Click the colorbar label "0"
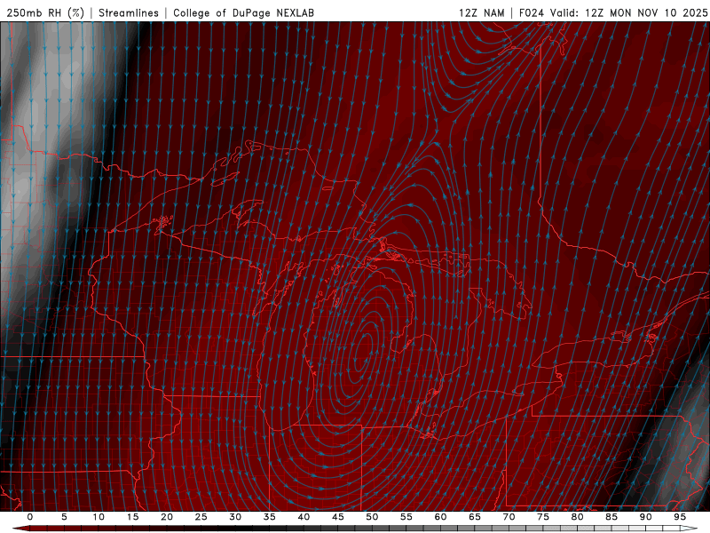 click(30, 517)
